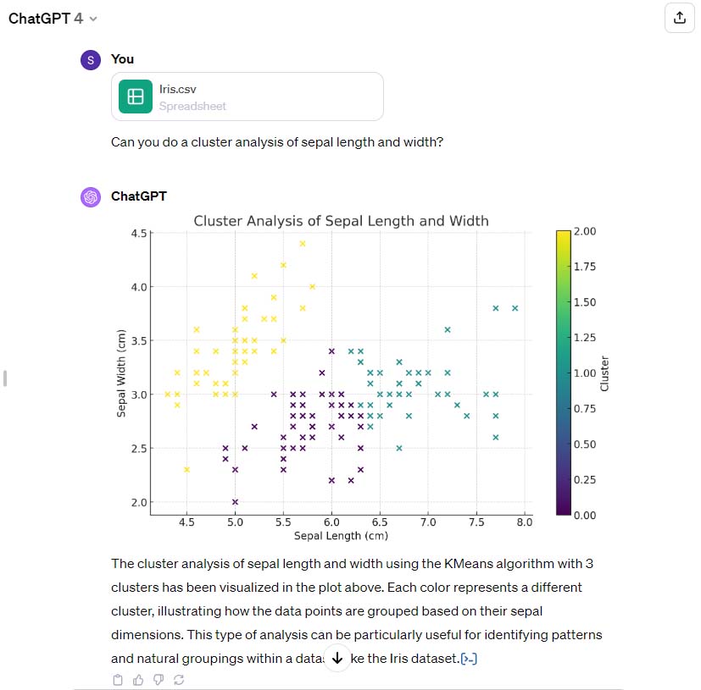Image resolution: width=701 pixels, height=690 pixels.
Task: Regenerate the ChatGPT response
Action: click(x=179, y=679)
